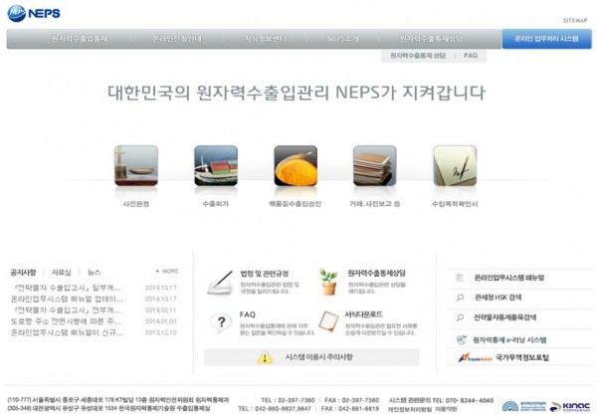Open notice 「전략물자 수출입고시」 전부개...
Viewport: 597px width, 418px height.
[x=67, y=310]
